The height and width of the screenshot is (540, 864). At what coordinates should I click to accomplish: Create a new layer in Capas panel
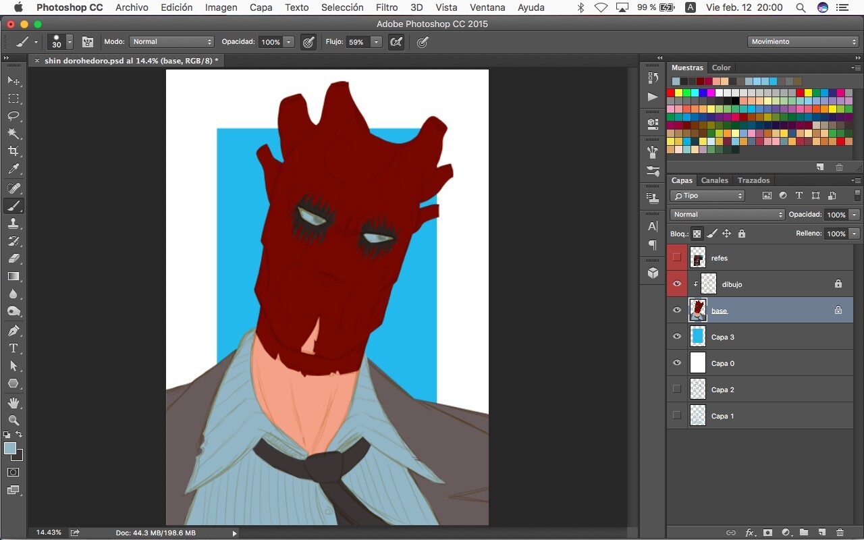tap(822, 533)
